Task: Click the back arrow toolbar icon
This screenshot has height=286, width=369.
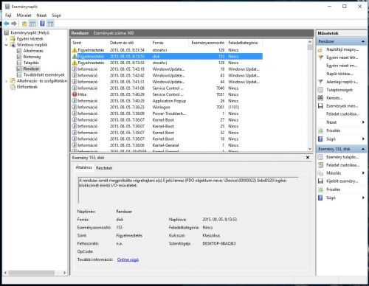Action: click(7, 24)
